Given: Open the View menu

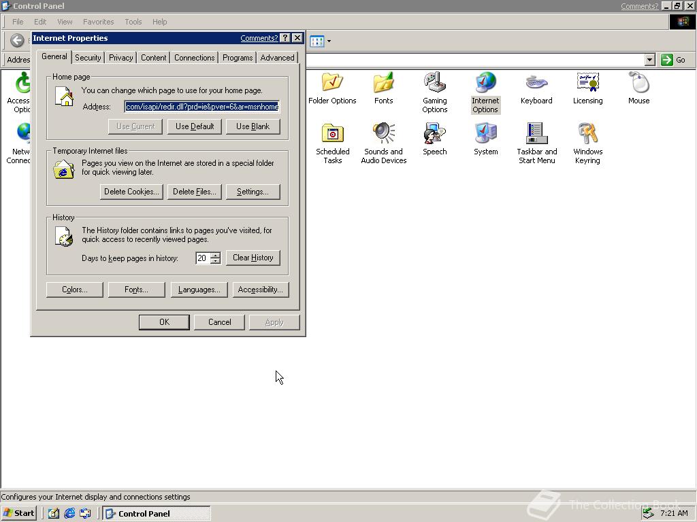Looking at the screenshot, I should pyautogui.click(x=65, y=22).
